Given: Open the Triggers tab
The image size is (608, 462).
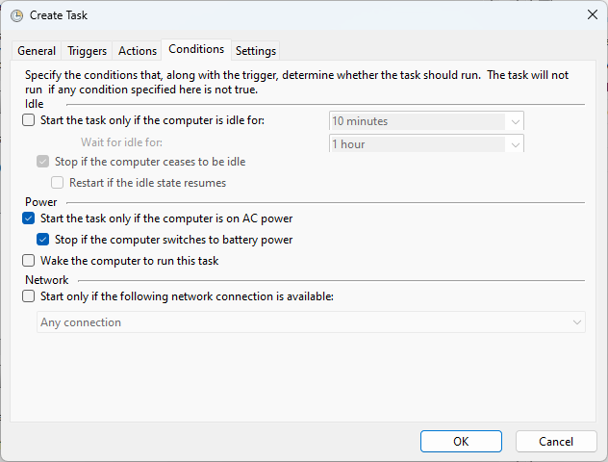Looking at the screenshot, I should [x=87, y=51].
